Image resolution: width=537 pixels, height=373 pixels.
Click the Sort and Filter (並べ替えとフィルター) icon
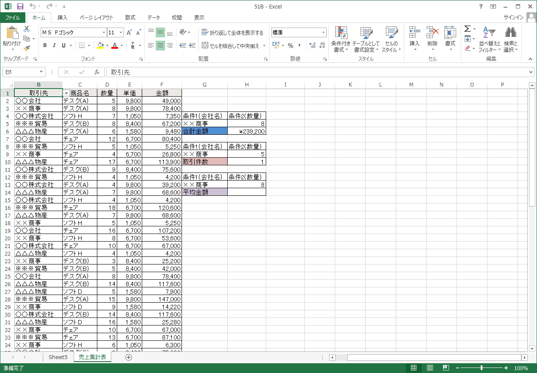click(489, 39)
